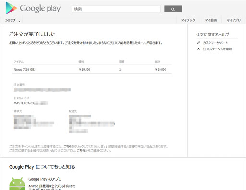Open the 注文ステータスを確認 link
The image size is (246, 190).
click(x=217, y=49)
